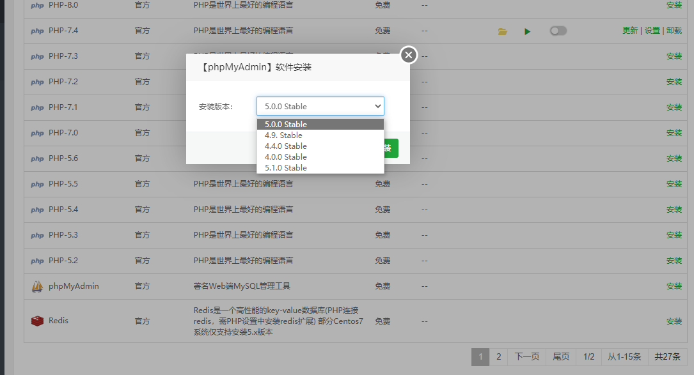Click php icon beside PHP-5.2
The image size is (694, 375).
click(x=37, y=261)
